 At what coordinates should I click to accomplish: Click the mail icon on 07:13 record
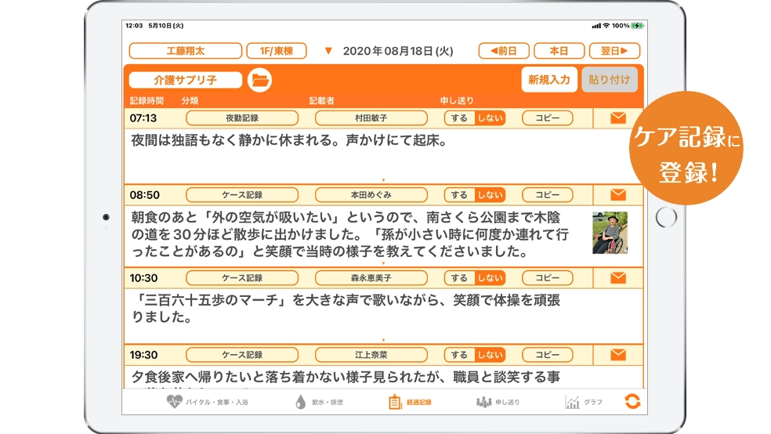(x=617, y=118)
